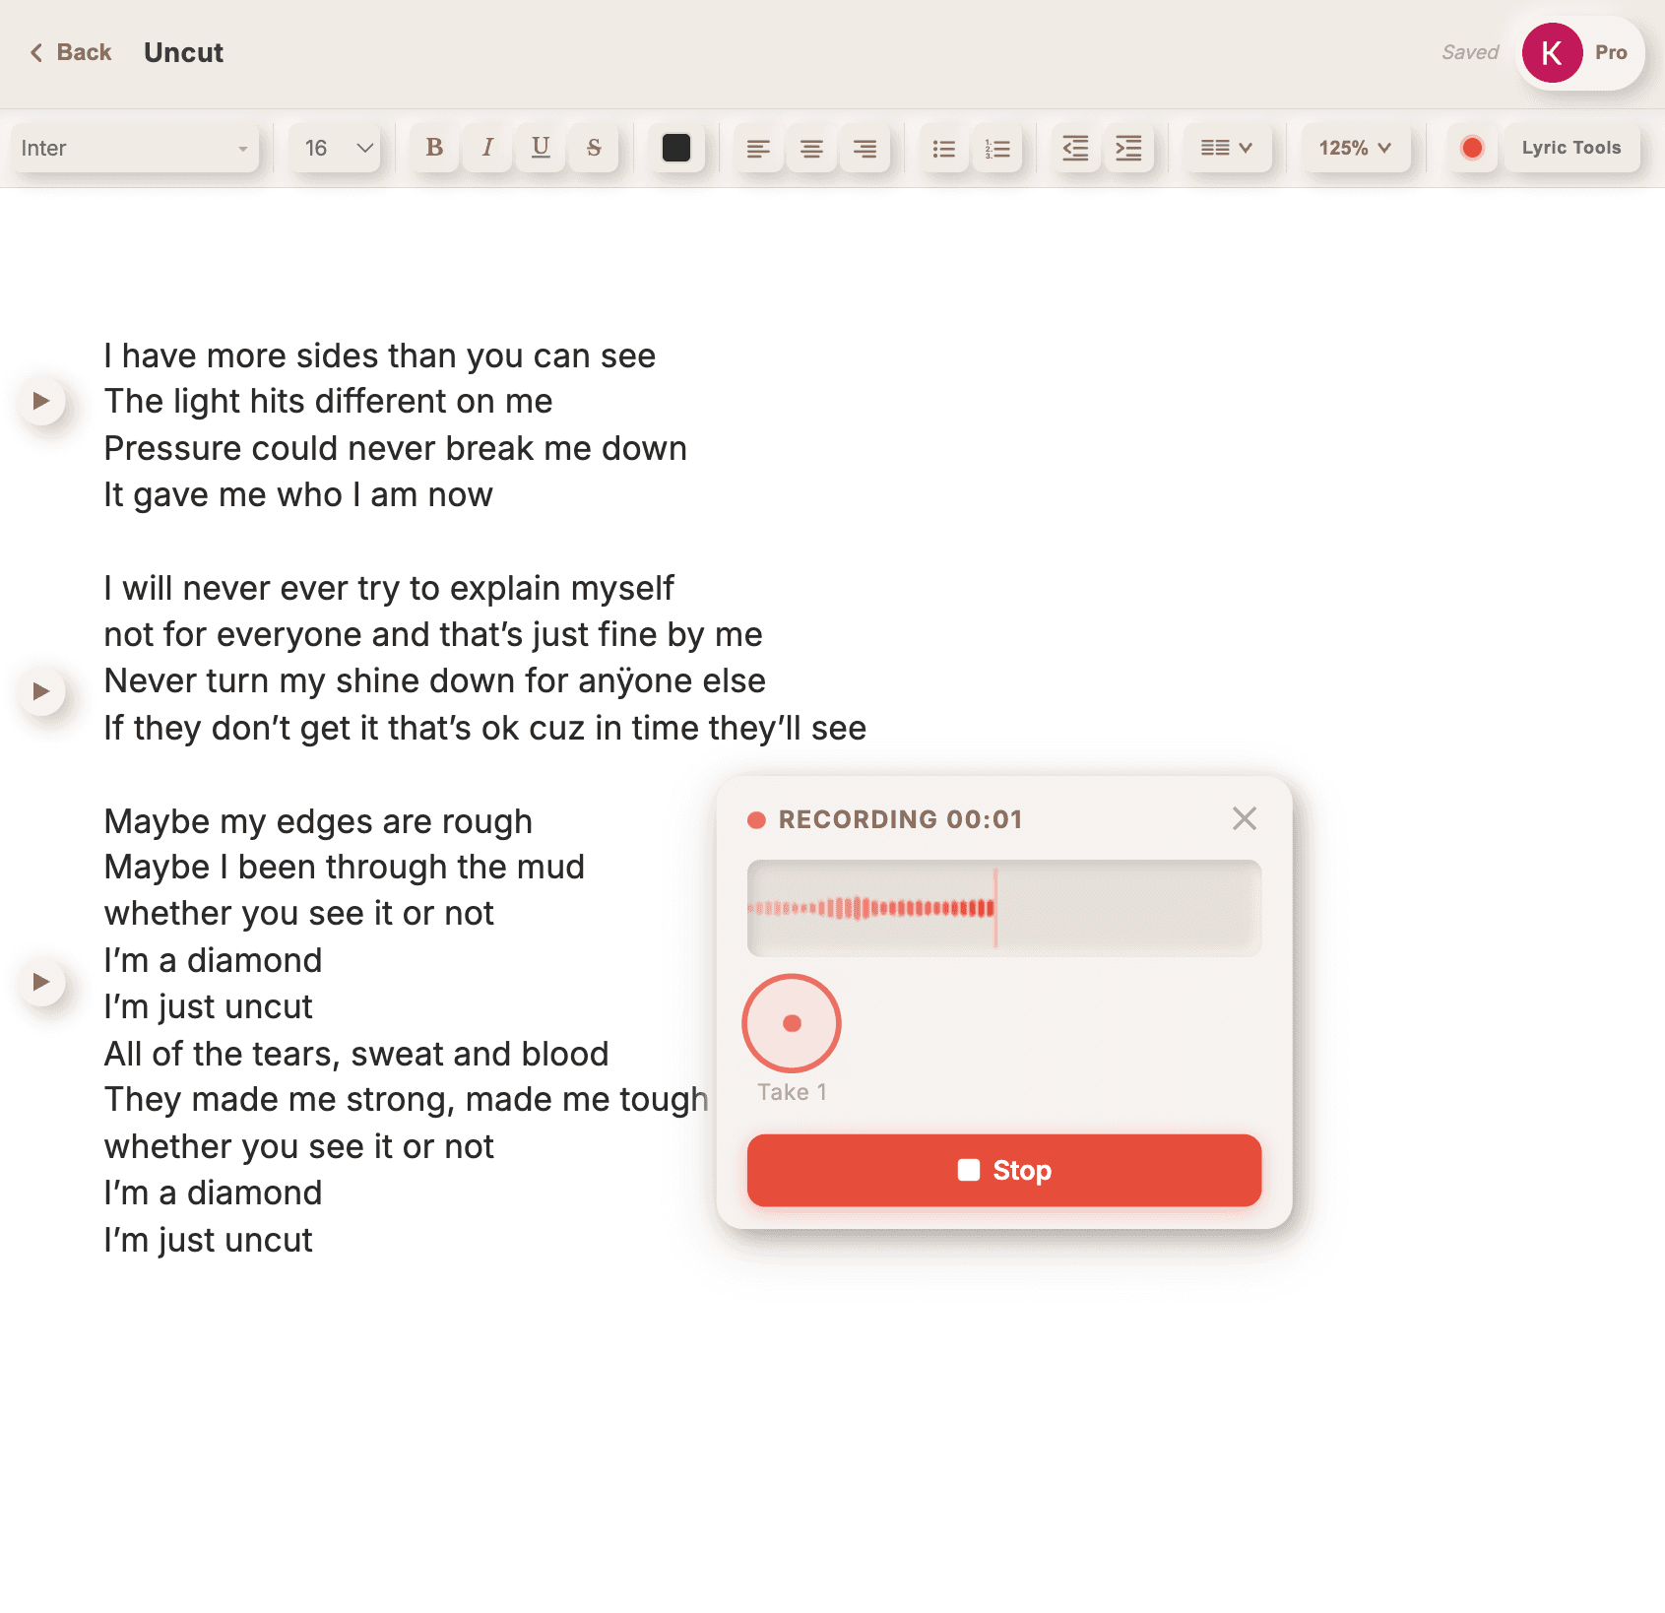The image size is (1665, 1613).
Task: Decrease paragraph indent
Action: pos(1075,149)
